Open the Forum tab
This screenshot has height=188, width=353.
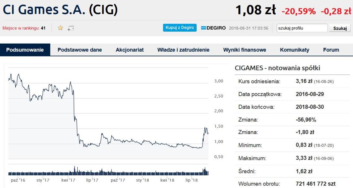coord(331,50)
